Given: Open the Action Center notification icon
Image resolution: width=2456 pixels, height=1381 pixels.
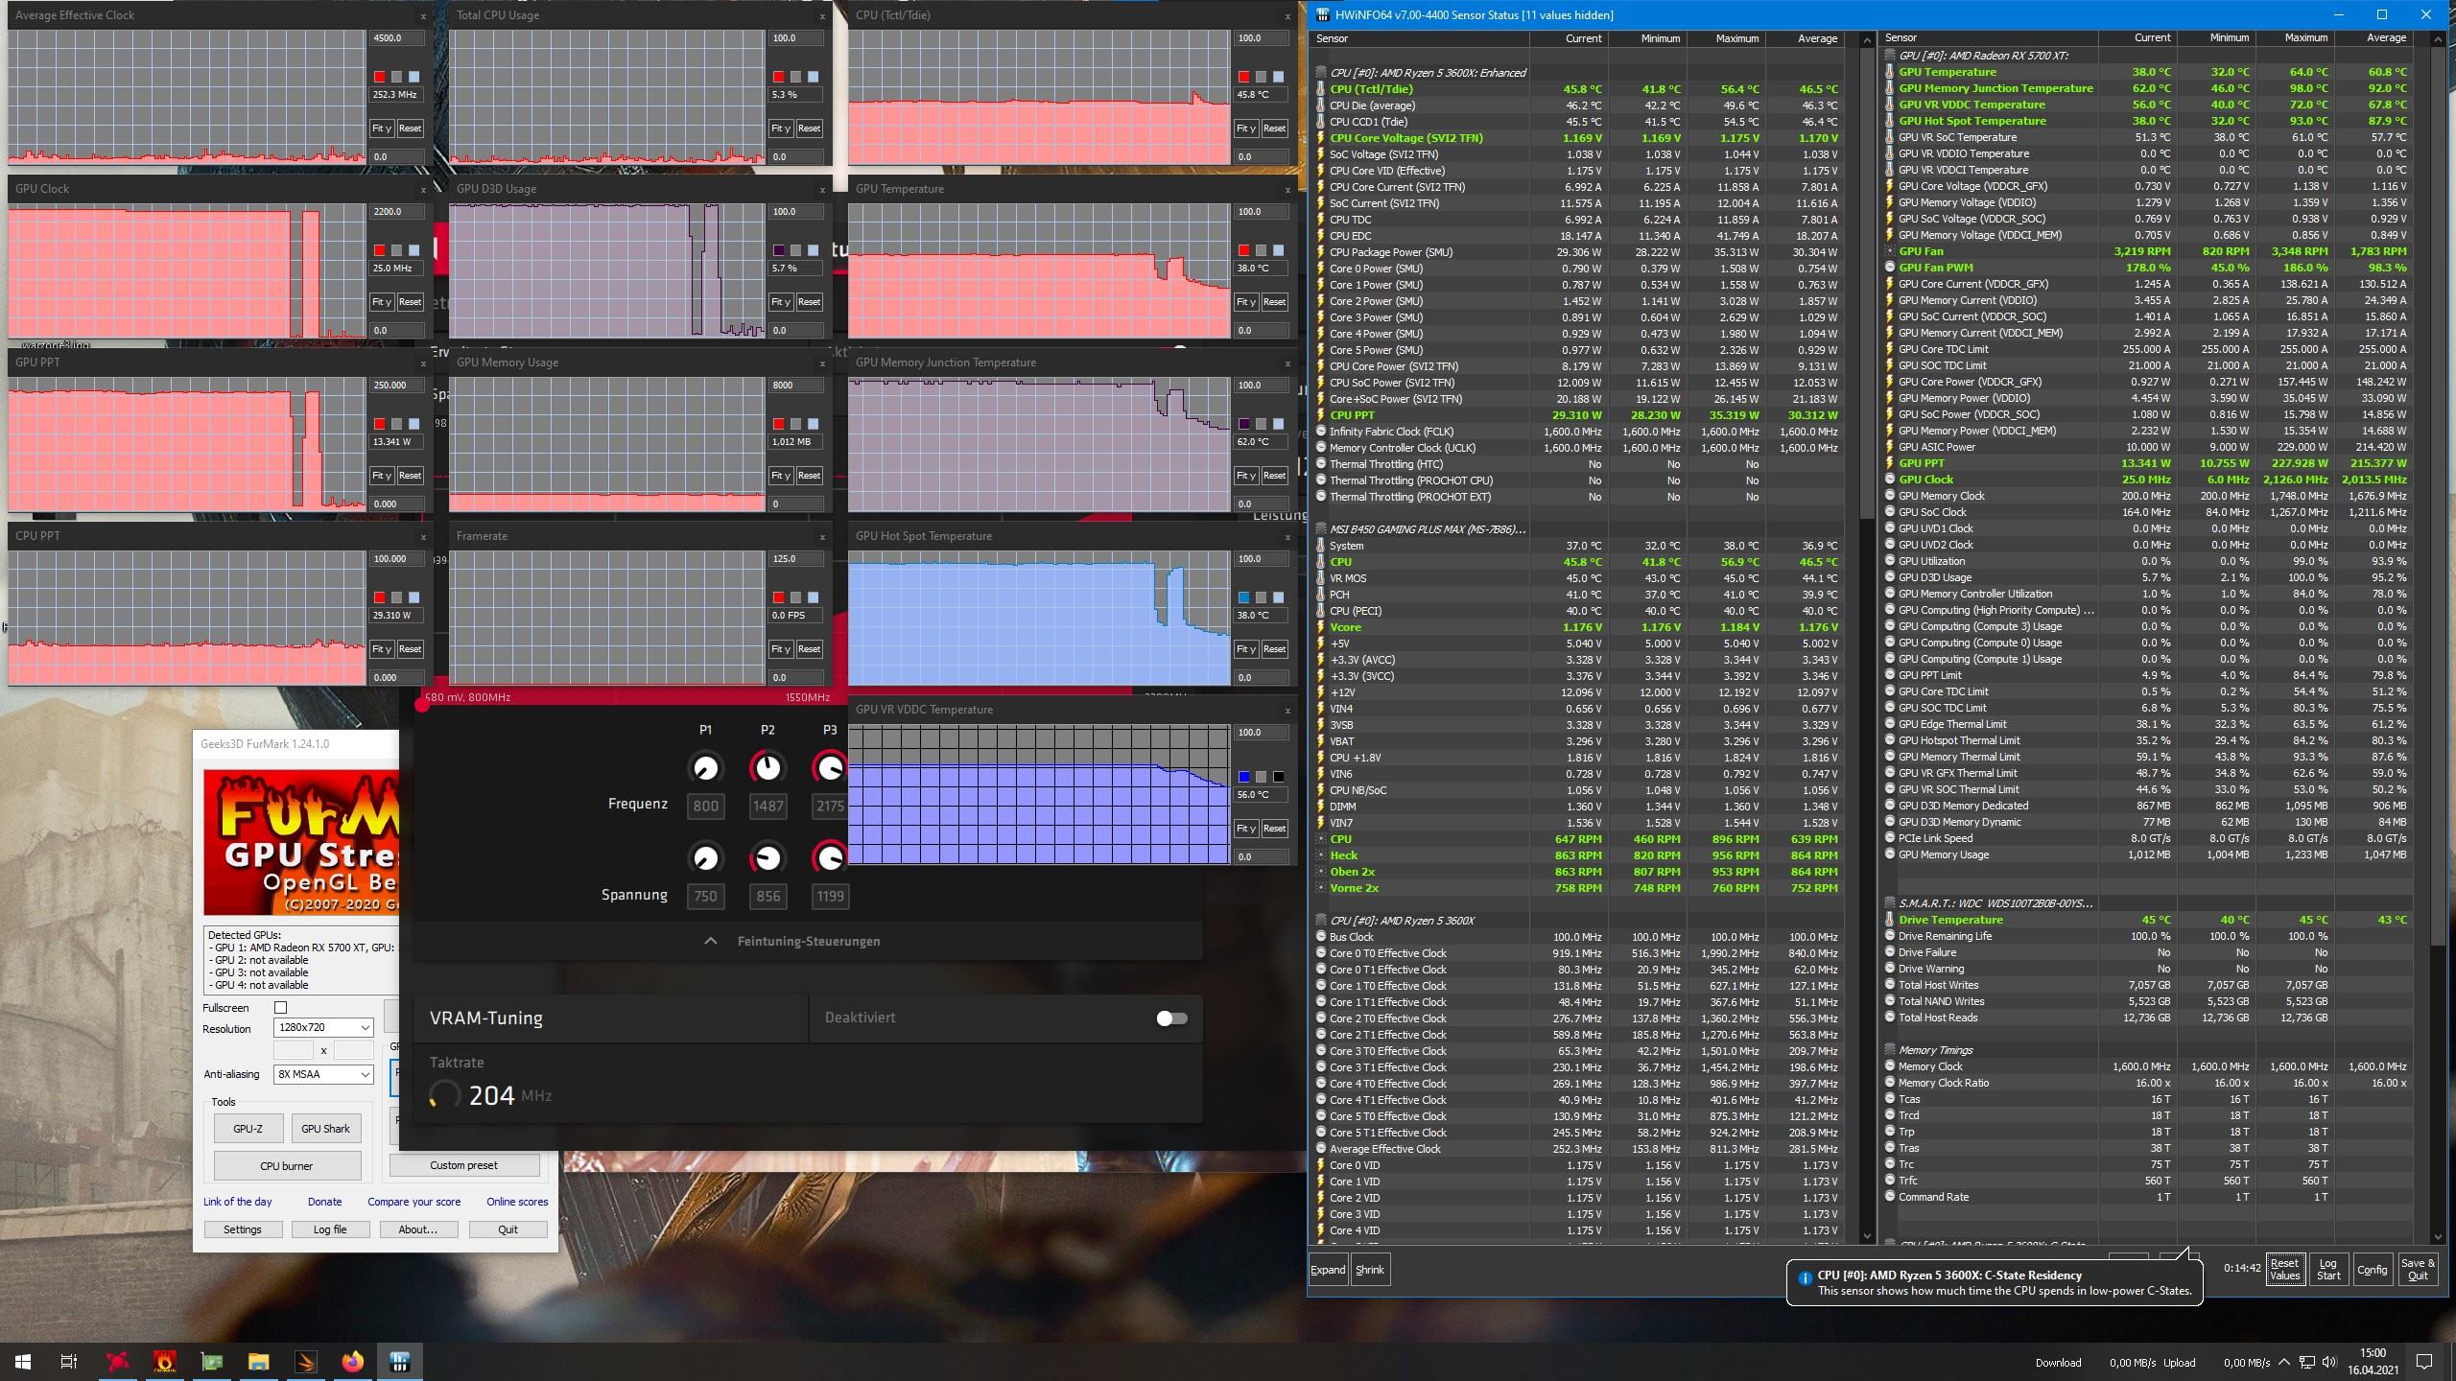Looking at the screenshot, I should 2424,1362.
